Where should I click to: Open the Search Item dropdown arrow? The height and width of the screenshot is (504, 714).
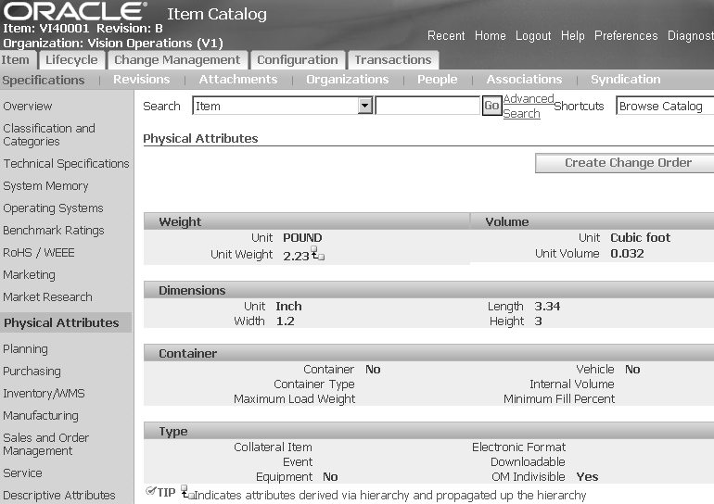364,106
